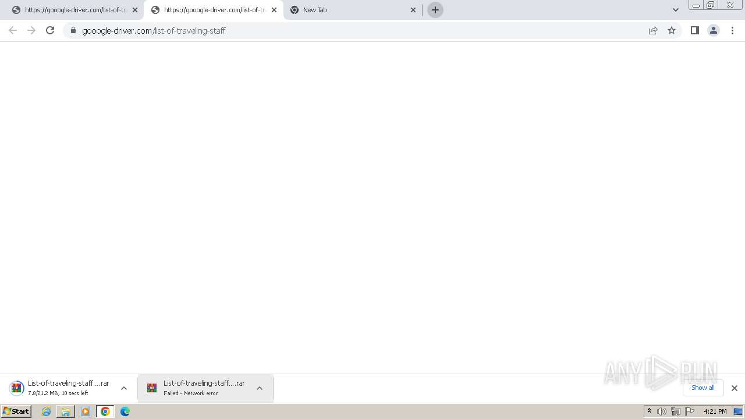Image resolution: width=745 pixels, height=419 pixels.
Task: Launch Internet Explorer from the taskbar
Action: click(x=47, y=411)
